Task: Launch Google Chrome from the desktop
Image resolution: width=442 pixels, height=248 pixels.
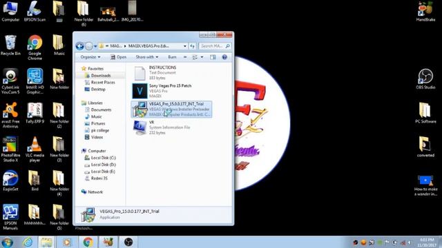Action: tap(35, 48)
